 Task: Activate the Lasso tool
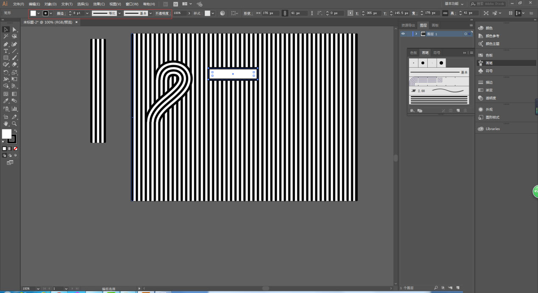tap(14, 36)
